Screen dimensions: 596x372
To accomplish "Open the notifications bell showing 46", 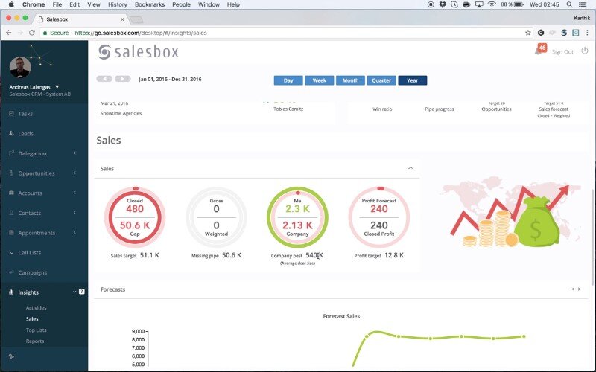I will click(539, 51).
